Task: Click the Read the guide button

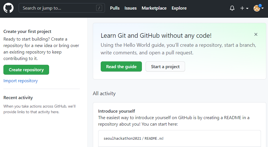Action: coord(121,66)
